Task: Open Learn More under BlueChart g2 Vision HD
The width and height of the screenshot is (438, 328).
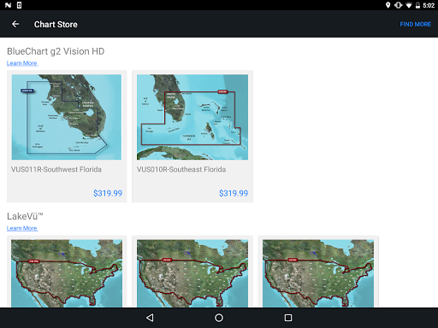Action: click(x=22, y=63)
